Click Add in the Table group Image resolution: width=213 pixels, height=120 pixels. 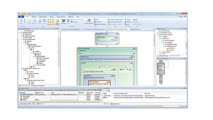[135, 19]
